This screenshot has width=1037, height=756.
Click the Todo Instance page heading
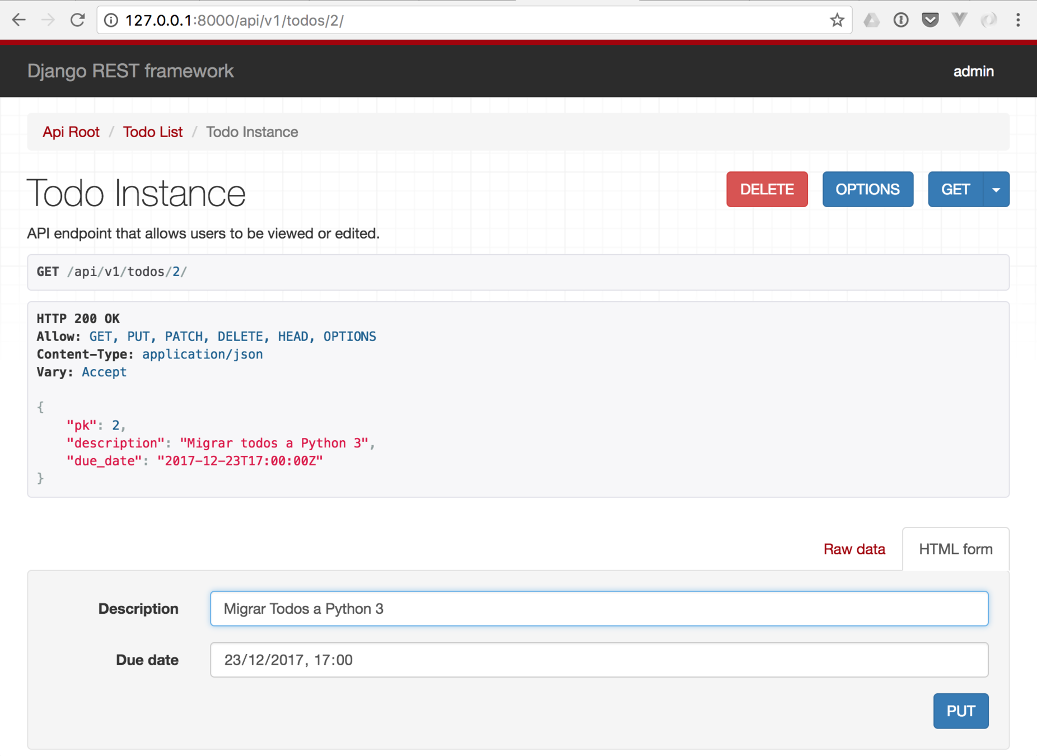point(136,193)
